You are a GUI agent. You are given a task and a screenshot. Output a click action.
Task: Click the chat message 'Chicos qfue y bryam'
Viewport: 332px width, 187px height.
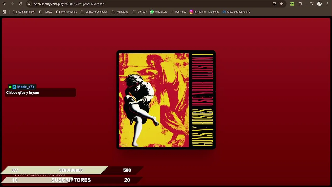pyautogui.click(x=23, y=93)
